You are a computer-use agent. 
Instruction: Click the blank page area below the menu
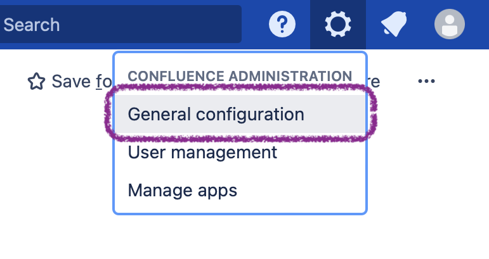click(x=254, y=237)
